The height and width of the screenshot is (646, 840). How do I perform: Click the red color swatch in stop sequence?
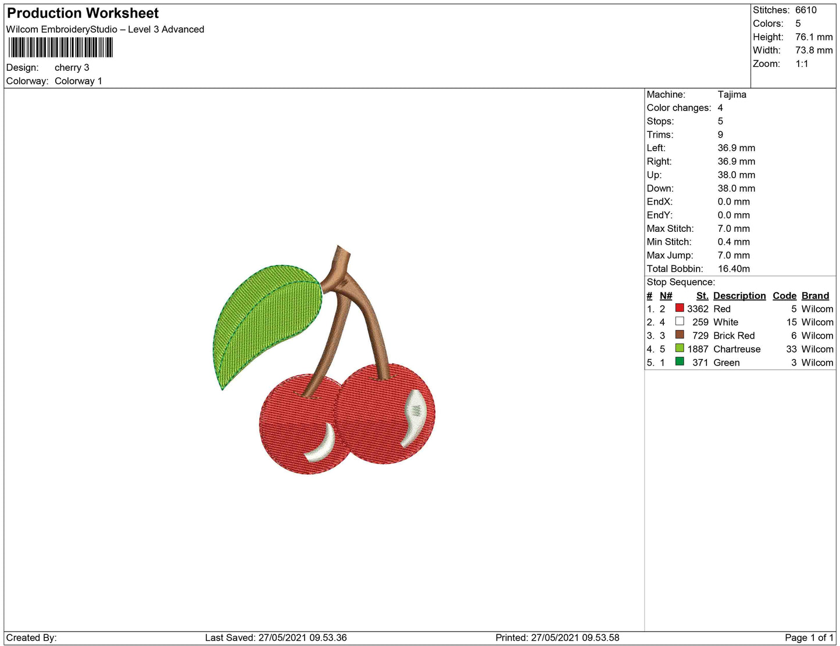coord(680,308)
